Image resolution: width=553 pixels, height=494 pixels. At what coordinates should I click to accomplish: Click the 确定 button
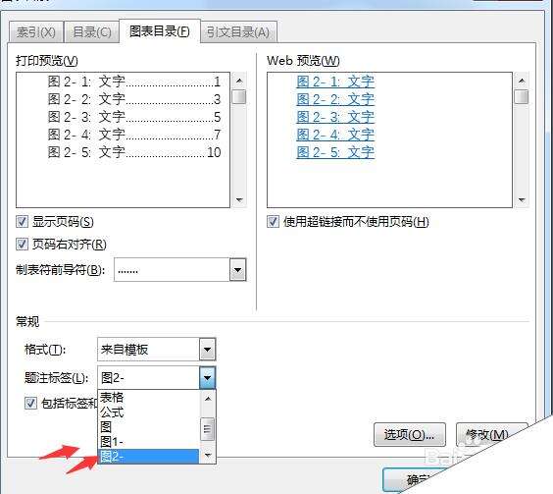tap(416, 480)
